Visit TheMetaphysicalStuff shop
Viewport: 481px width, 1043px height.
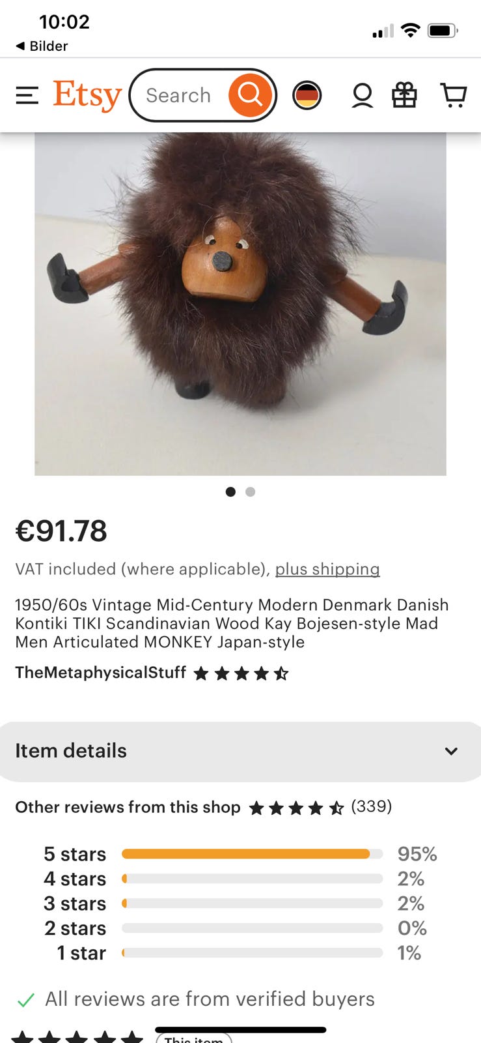101,673
